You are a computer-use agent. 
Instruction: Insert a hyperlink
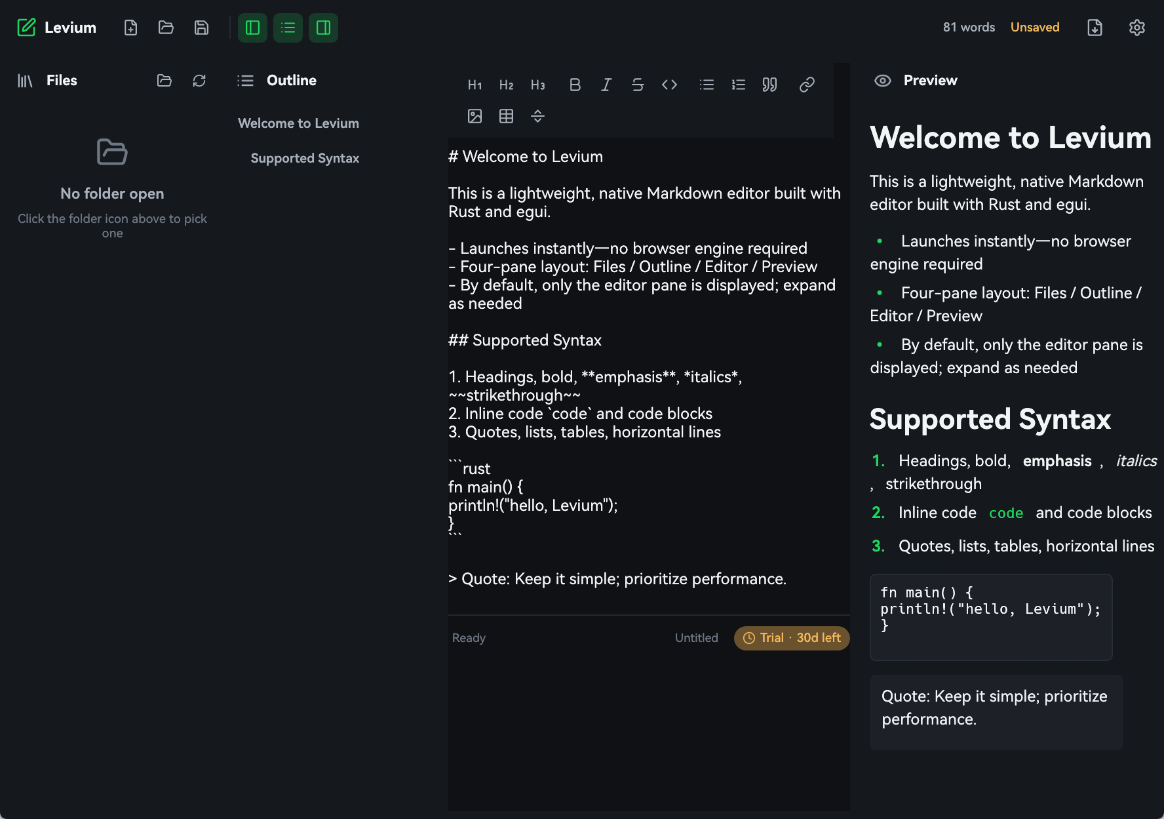(x=807, y=85)
